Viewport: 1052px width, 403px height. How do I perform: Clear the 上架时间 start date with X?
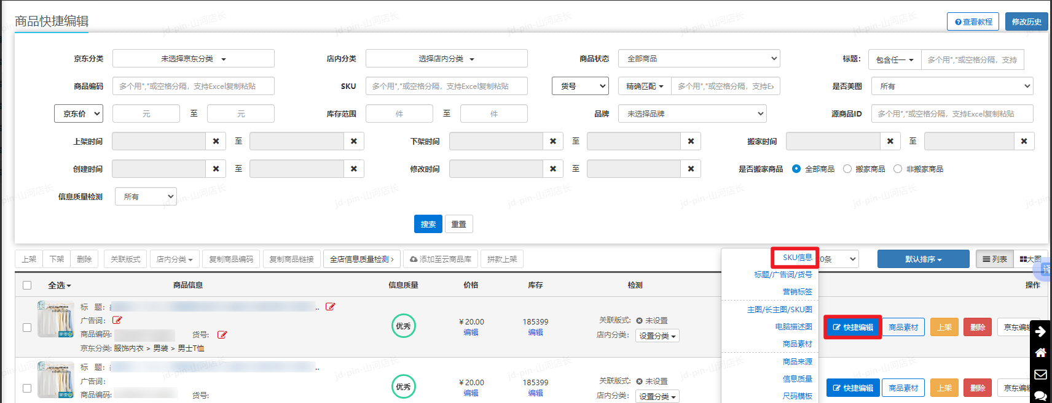pyautogui.click(x=216, y=141)
